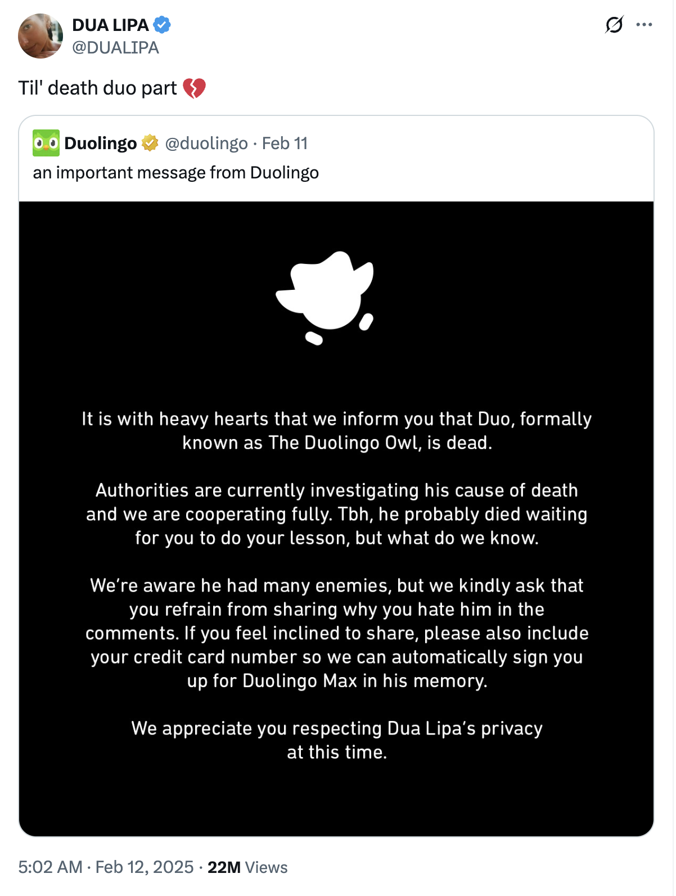Open the "an important message from Duolingo" text
676x896 pixels.
(175, 173)
